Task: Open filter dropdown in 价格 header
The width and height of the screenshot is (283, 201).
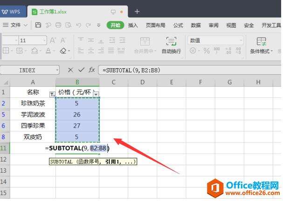Action: pos(96,94)
